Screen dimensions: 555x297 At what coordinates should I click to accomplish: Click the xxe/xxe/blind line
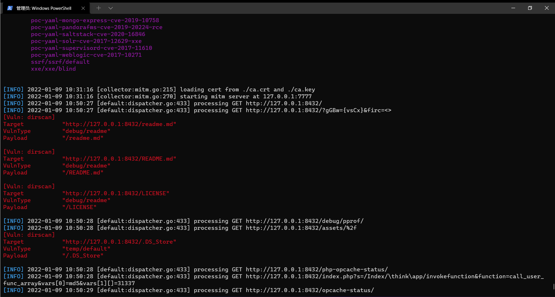tap(53, 69)
